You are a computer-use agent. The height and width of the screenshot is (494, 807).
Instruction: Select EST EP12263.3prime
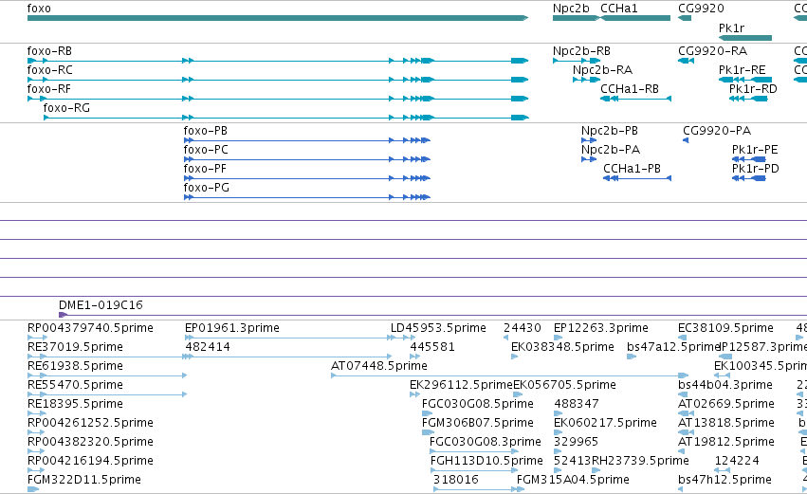click(601, 328)
